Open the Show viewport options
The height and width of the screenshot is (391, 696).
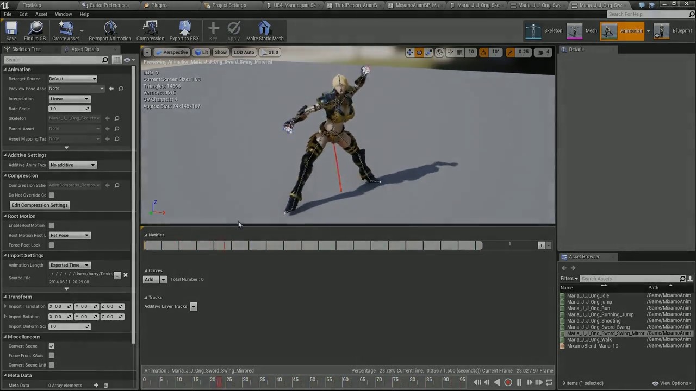pos(220,52)
